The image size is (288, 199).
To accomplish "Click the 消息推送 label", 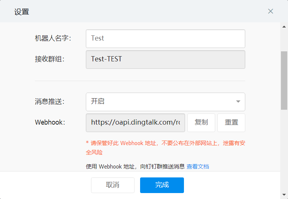I will pyautogui.click(x=50, y=102).
